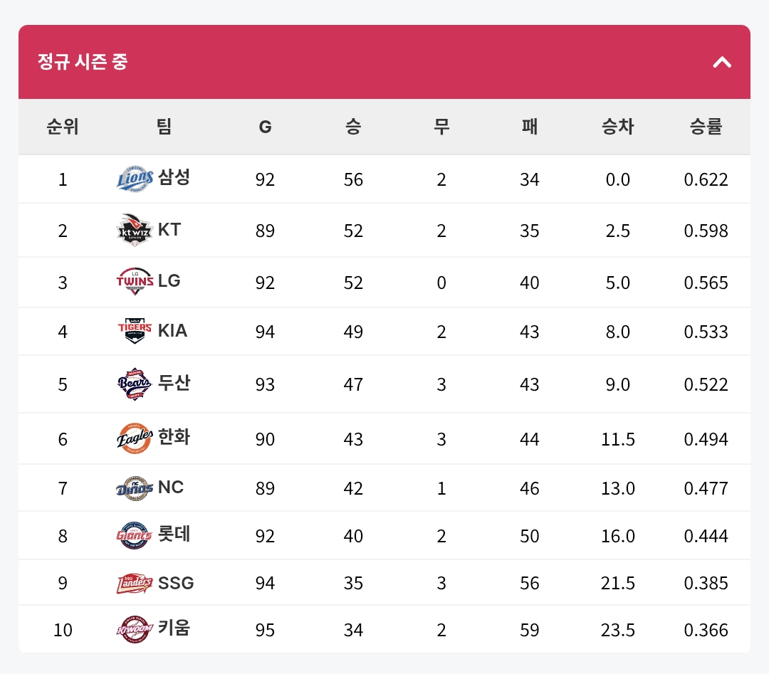Open the 두산 team name link

click(x=174, y=382)
